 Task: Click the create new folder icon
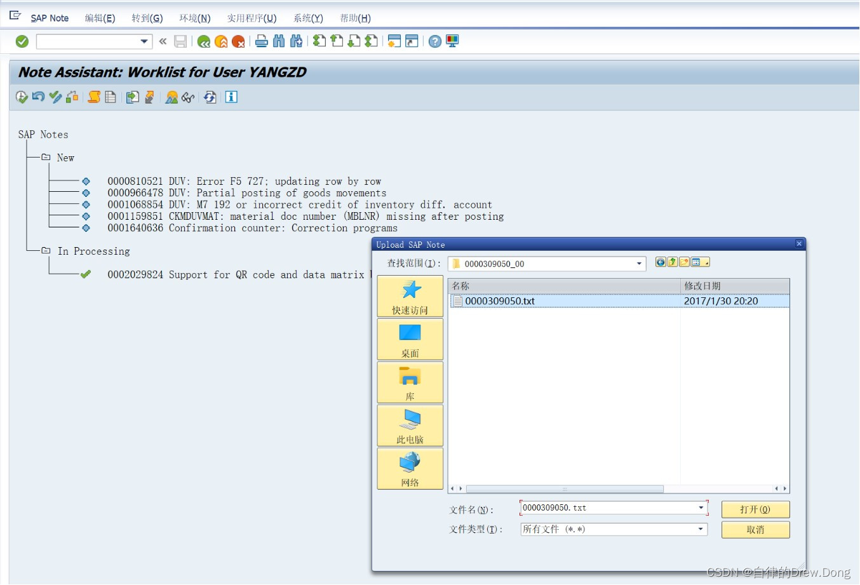684,262
